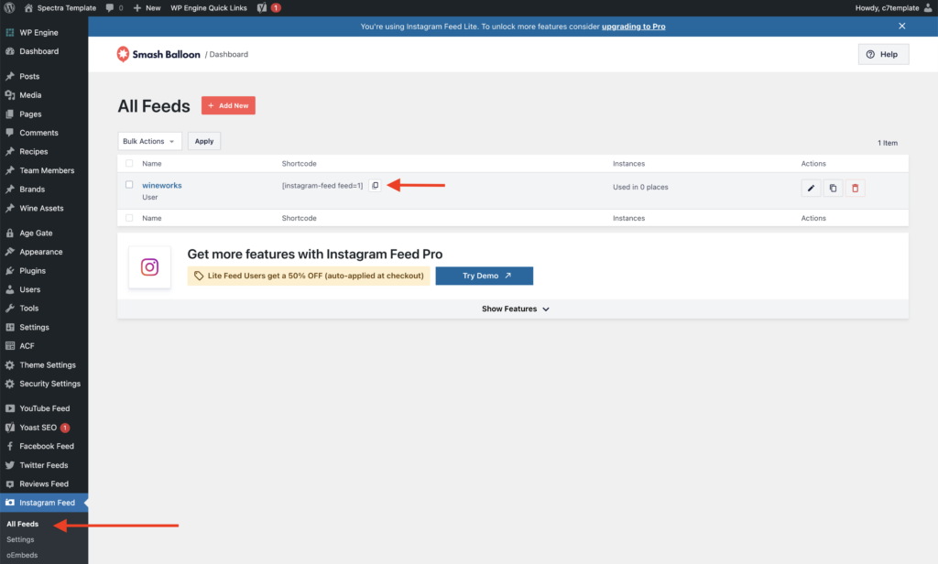
Task: Open Age Gate in sidebar
Action: point(44,233)
